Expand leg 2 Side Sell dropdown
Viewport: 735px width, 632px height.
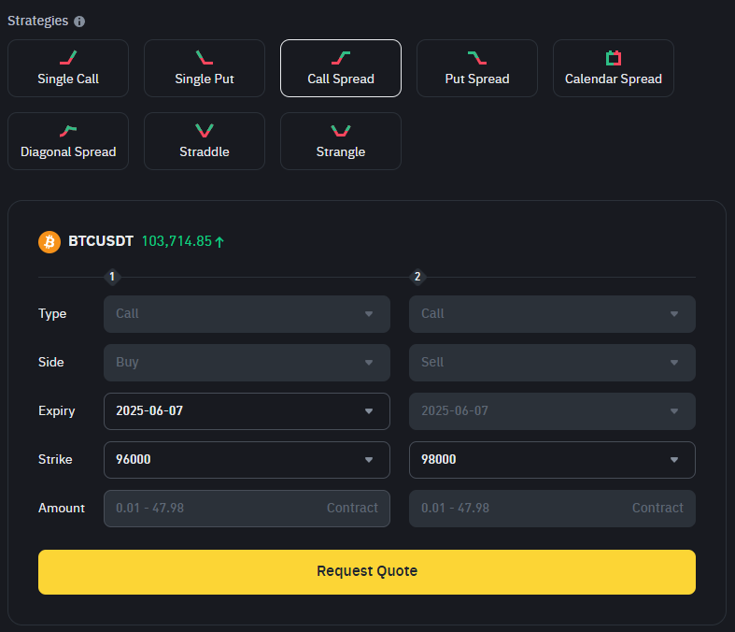coord(552,363)
